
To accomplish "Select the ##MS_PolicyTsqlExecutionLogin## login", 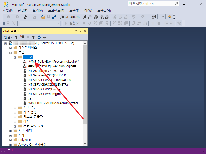I will (52, 66).
